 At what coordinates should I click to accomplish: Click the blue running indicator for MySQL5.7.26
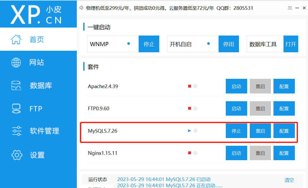pos(189,131)
